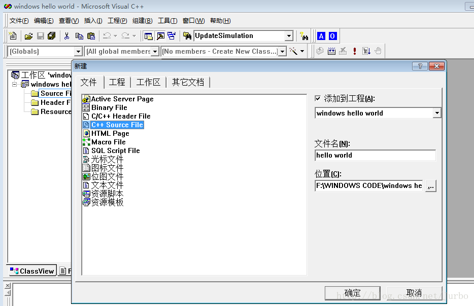The width and height of the screenshot is (474, 306).
Task: Click the 取消 button
Action: pyautogui.click(x=414, y=293)
